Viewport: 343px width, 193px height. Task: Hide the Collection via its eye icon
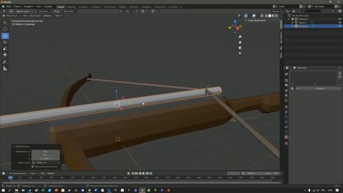pyautogui.click(x=340, y=19)
